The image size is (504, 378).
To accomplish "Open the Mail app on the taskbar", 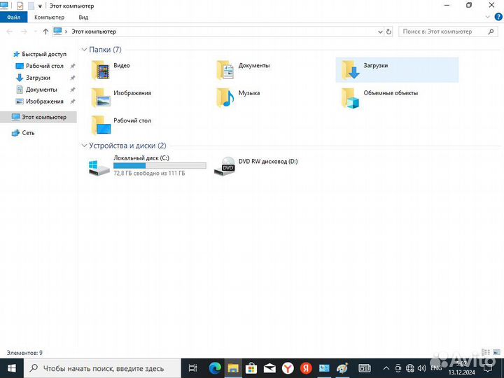I will pos(269,368).
